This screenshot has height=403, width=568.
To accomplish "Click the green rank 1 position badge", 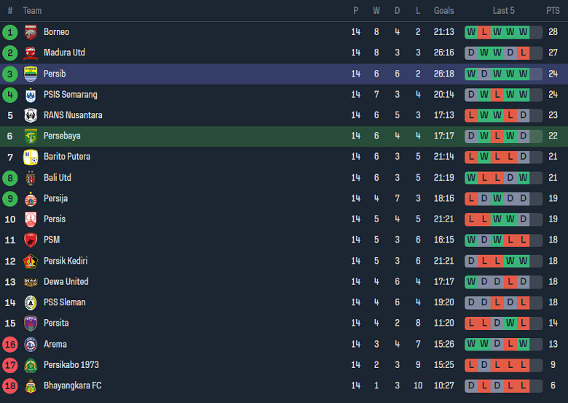I will (x=9, y=32).
